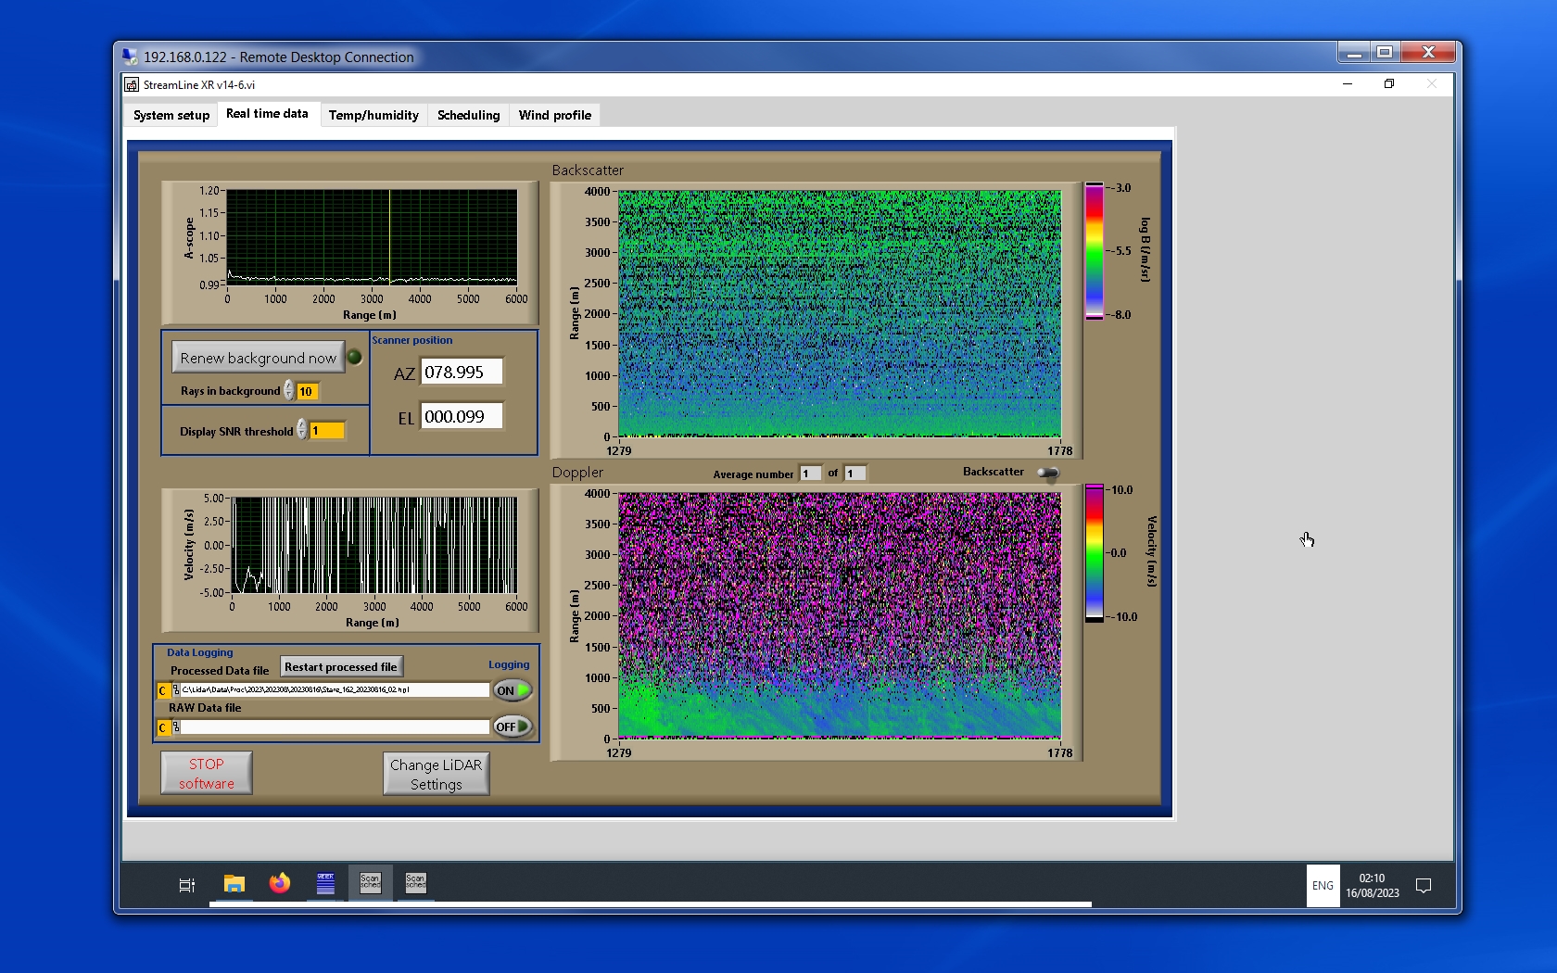Click the ENG language indicator in the tray

(x=1323, y=886)
